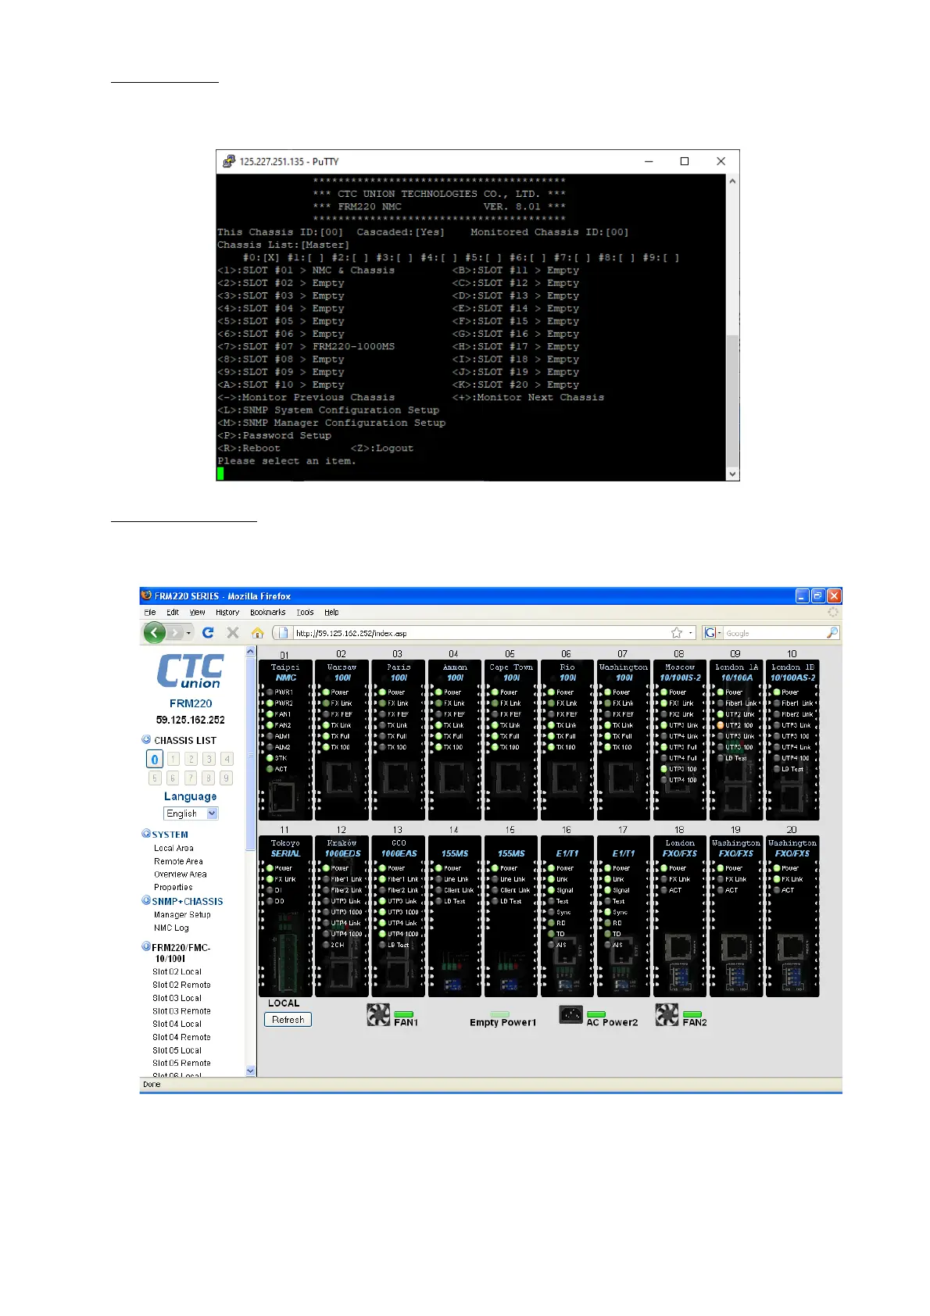Select chassis 2 in the Chassis List
Image resolution: width=930 pixels, height=1316 pixels.
191,759
